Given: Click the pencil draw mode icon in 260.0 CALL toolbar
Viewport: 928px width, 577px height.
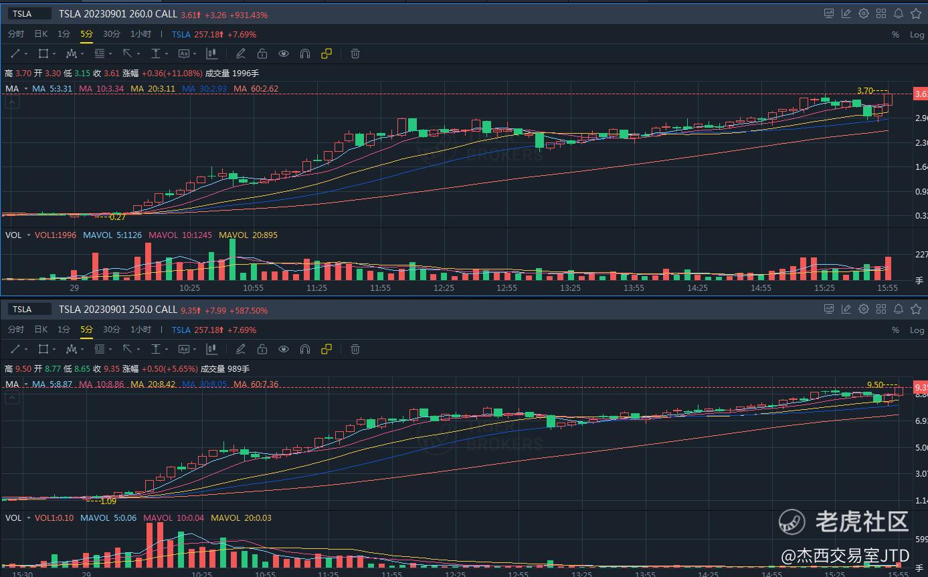Looking at the screenshot, I should point(241,53).
